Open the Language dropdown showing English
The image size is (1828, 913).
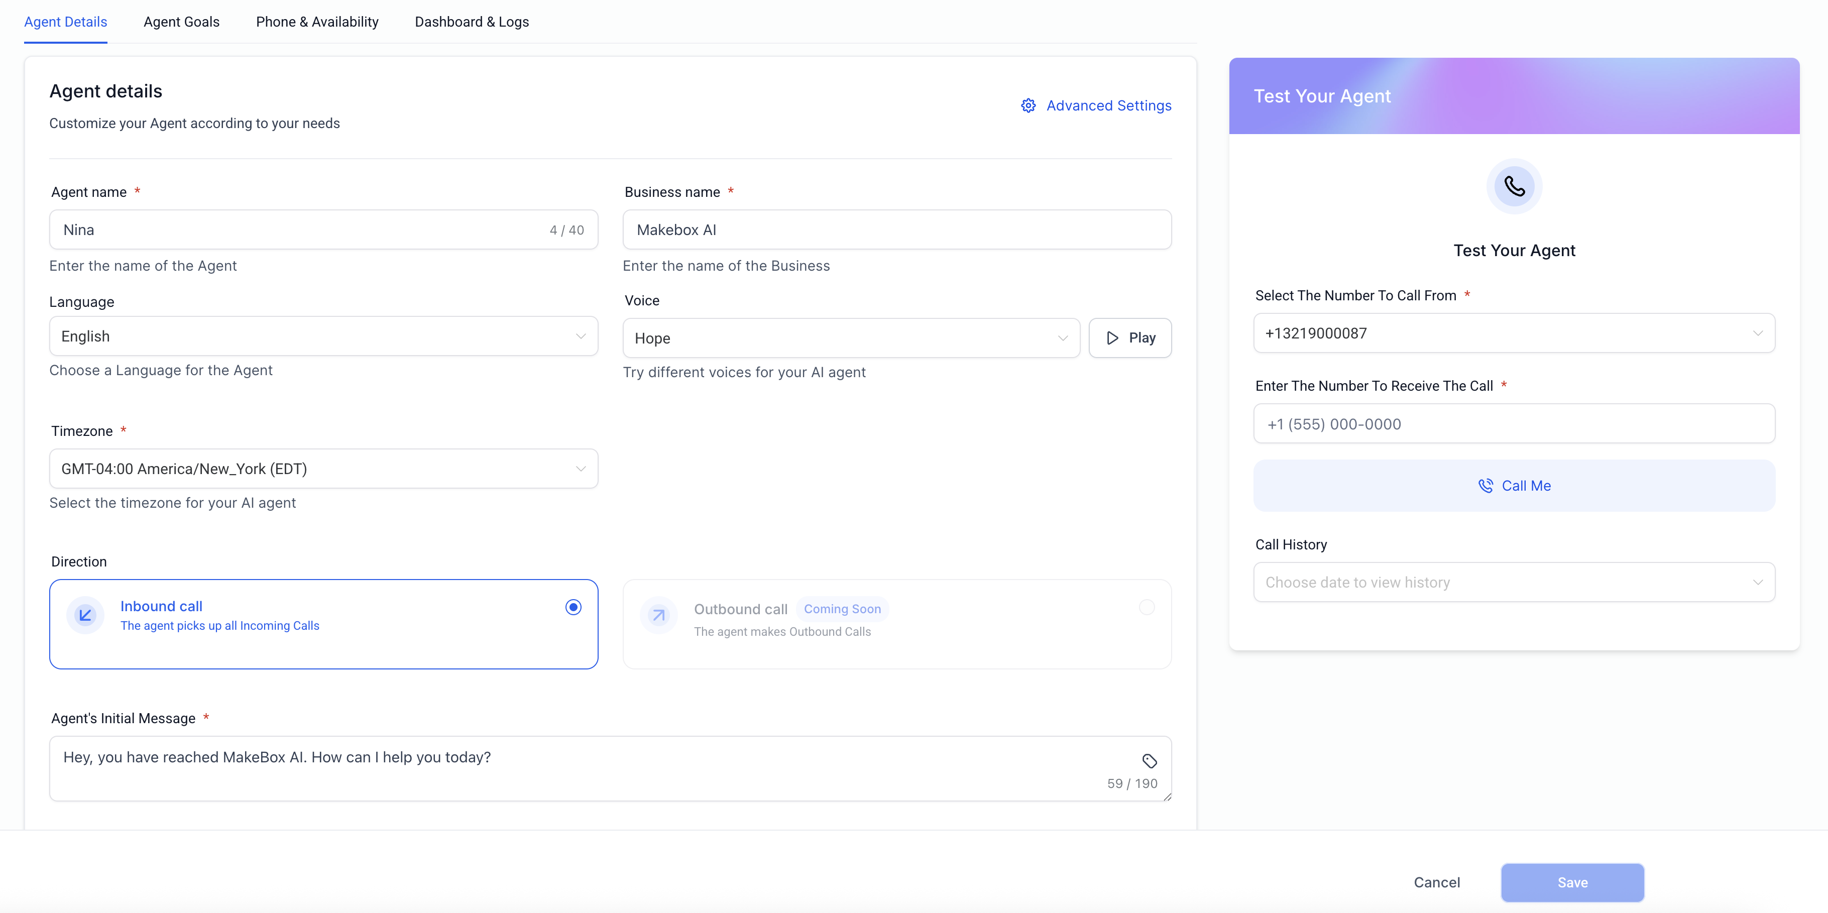[x=323, y=336]
